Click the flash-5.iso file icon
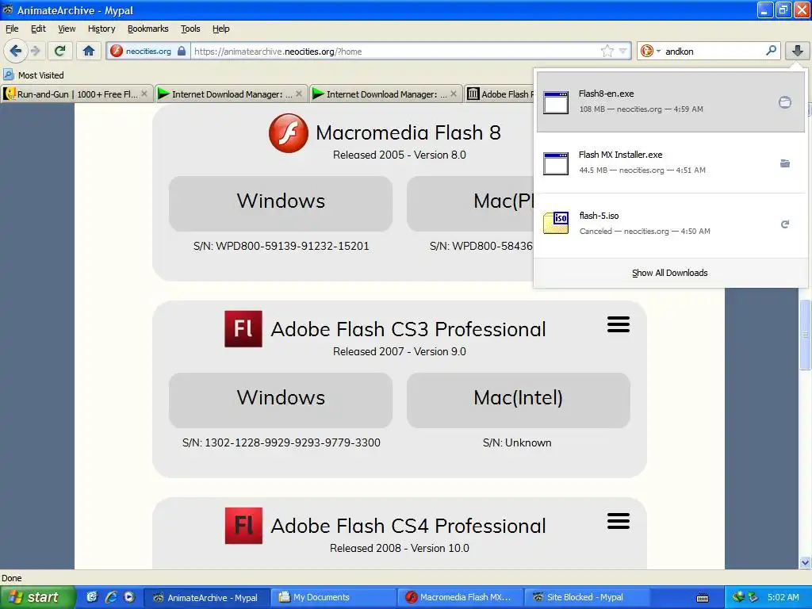The height and width of the screenshot is (609, 812). [x=556, y=223]
